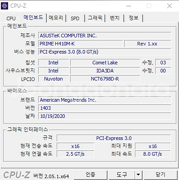Click the chipset revision 03 value

tap(163, 63)
